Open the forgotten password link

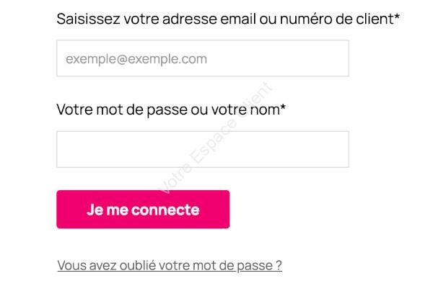[170, 266]
